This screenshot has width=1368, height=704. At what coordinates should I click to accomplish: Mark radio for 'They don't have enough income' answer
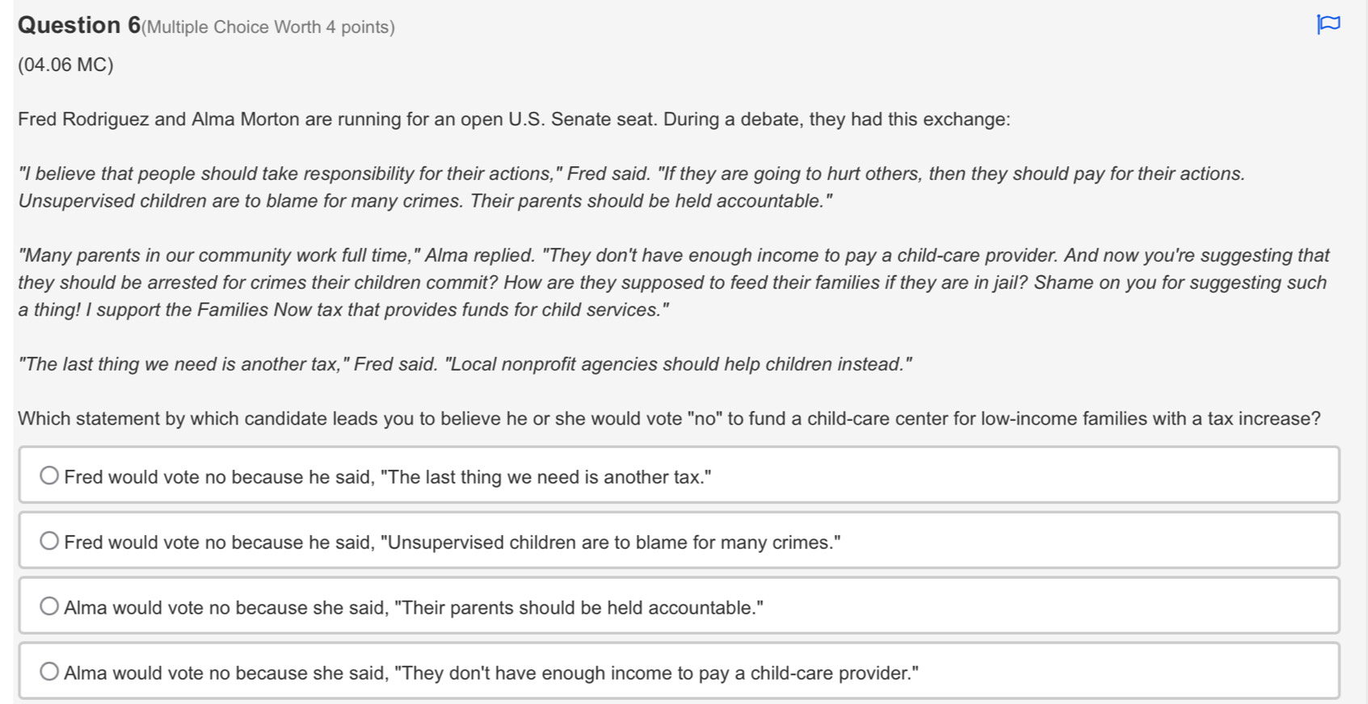pos(49,672)
